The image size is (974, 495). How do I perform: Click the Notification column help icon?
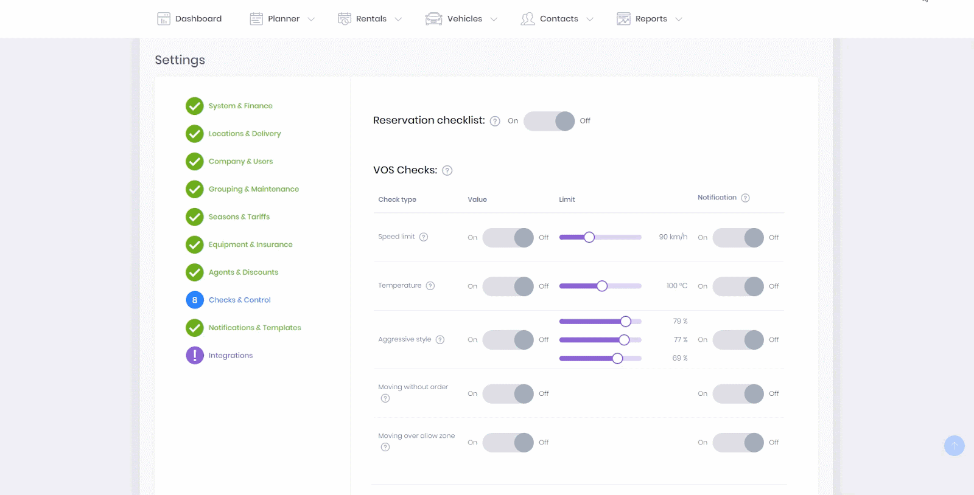[745, 198]
